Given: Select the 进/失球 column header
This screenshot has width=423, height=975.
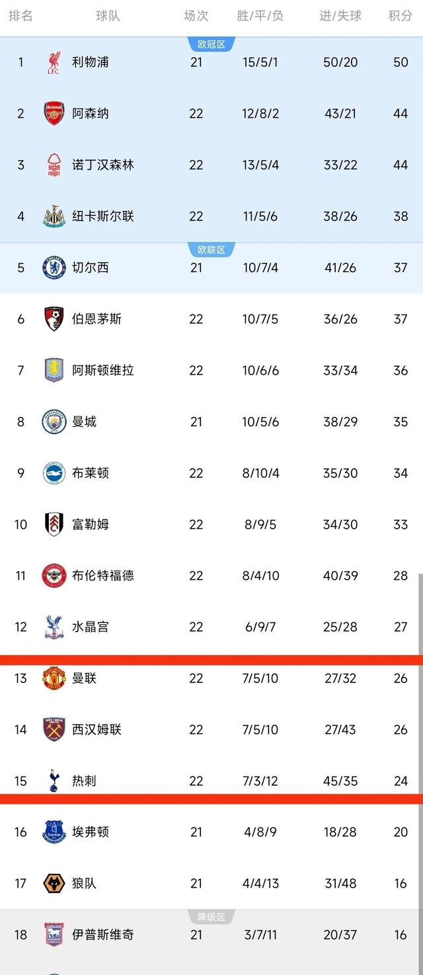Looking at the screenshot, I should [340, 16].
